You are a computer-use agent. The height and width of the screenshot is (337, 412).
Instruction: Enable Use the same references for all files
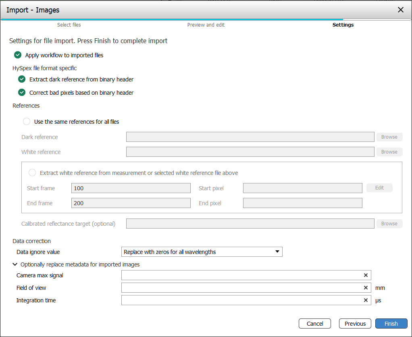(27, 121)
